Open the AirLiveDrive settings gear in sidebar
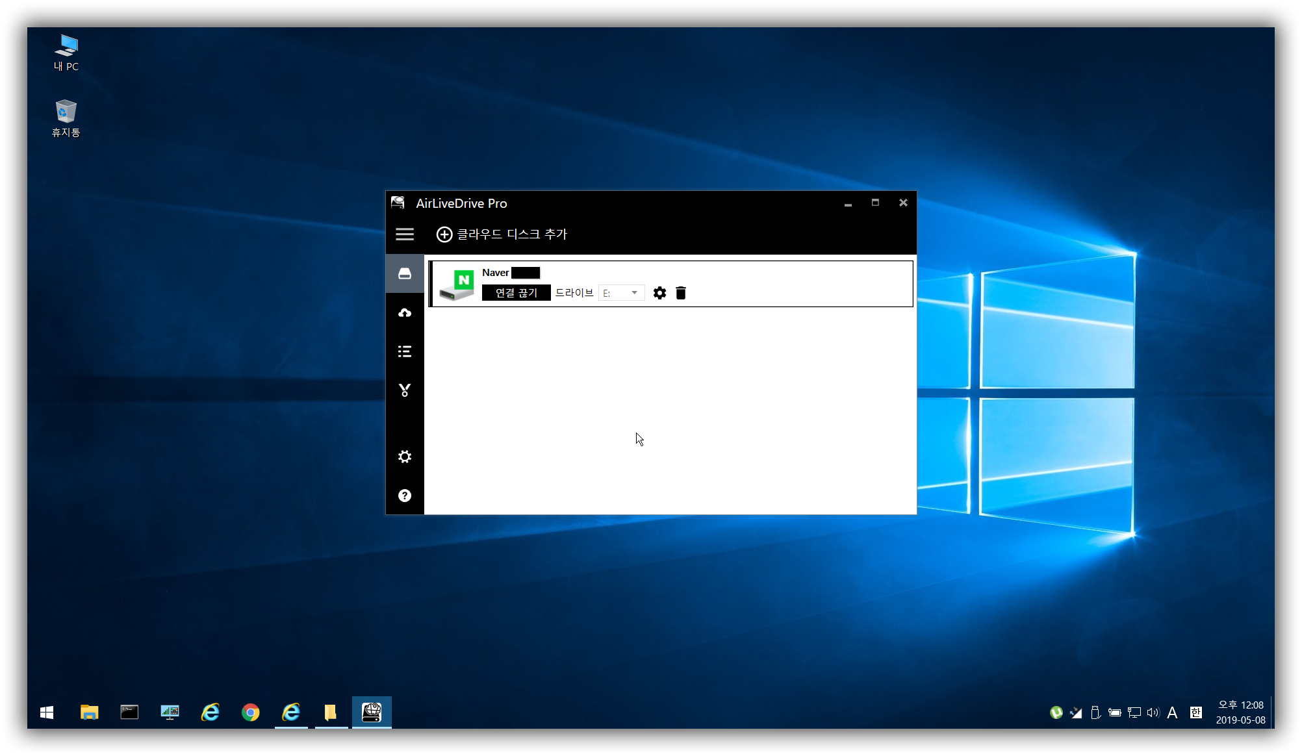The height and width of the screenshot is (756, 1302). pos(405,457)
